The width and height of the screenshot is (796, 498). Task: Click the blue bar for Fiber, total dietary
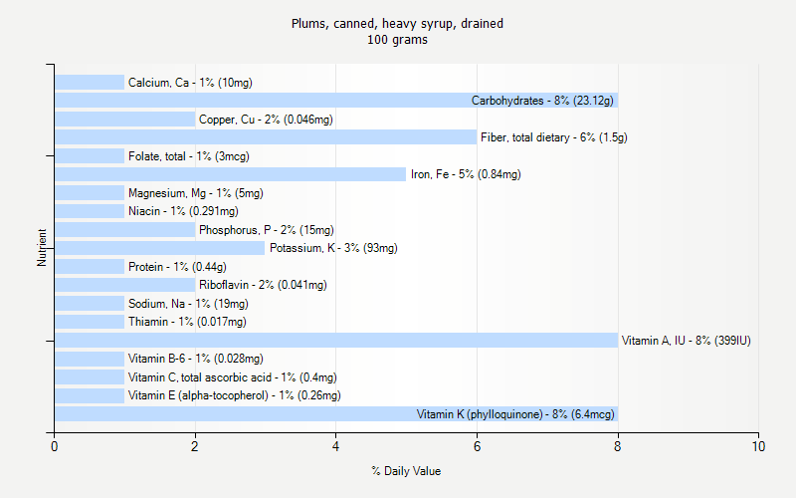point(266,137)
